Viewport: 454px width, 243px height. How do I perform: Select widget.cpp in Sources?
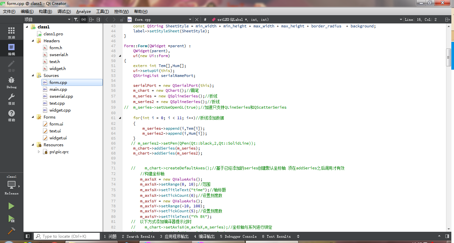[60, 110]
